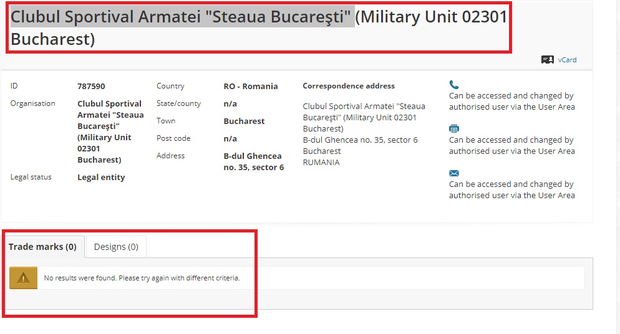This screenshot has height=334, width=620.
Task: Select the ID number 787590
Action: point(91,86)
